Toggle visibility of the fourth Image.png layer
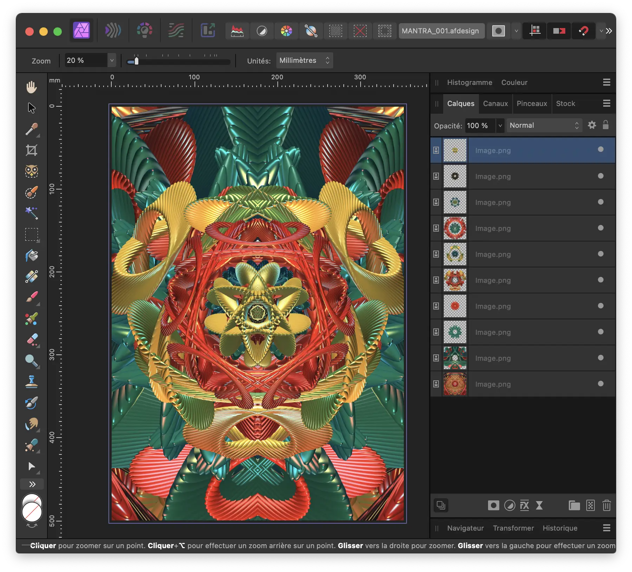Image resolution: width=632 pixels, height=572 pixels. click(601, 228)
